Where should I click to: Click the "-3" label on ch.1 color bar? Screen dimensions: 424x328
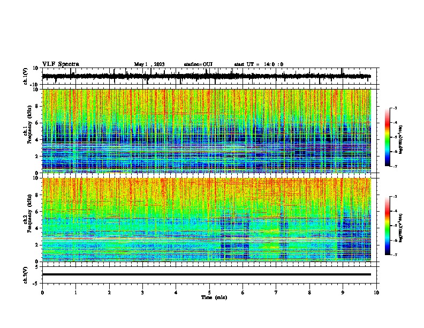(395, 108)
